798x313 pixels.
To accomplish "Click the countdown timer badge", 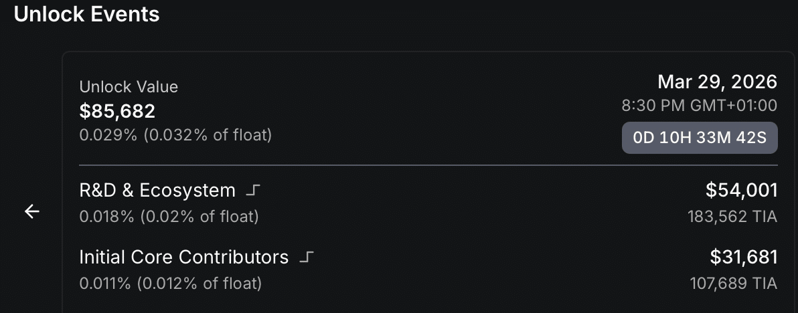I will (700, 138).
